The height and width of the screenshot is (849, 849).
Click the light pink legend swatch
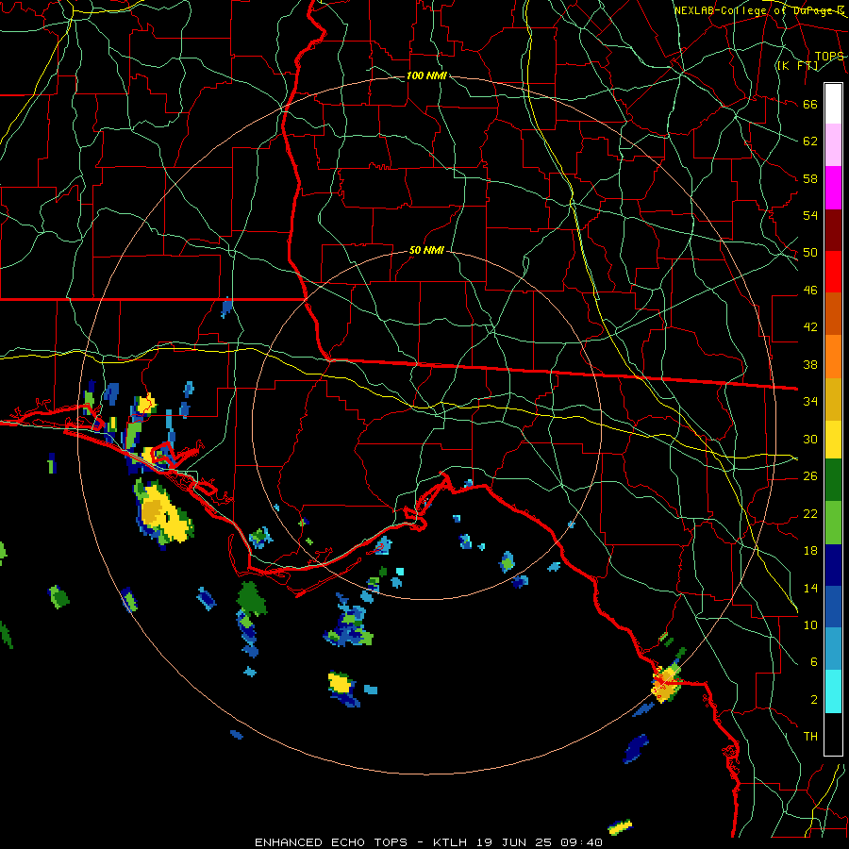pos(833,145)
